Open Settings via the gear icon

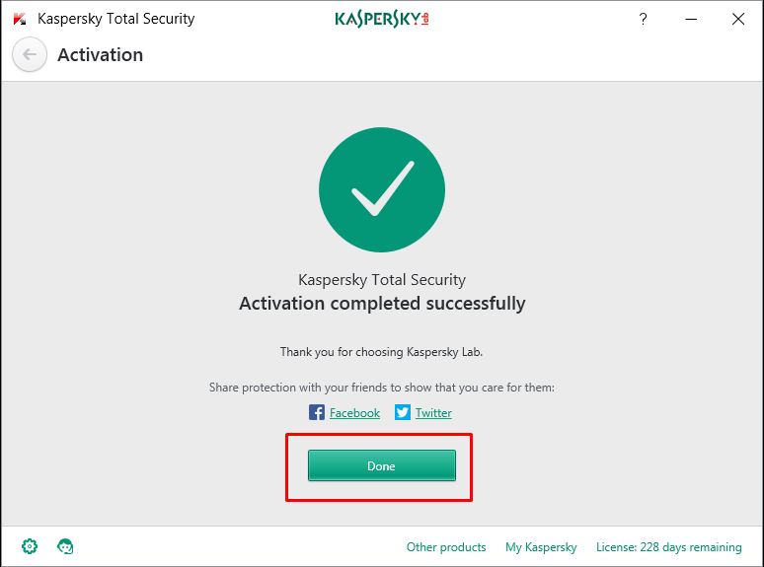pos(30,546)
